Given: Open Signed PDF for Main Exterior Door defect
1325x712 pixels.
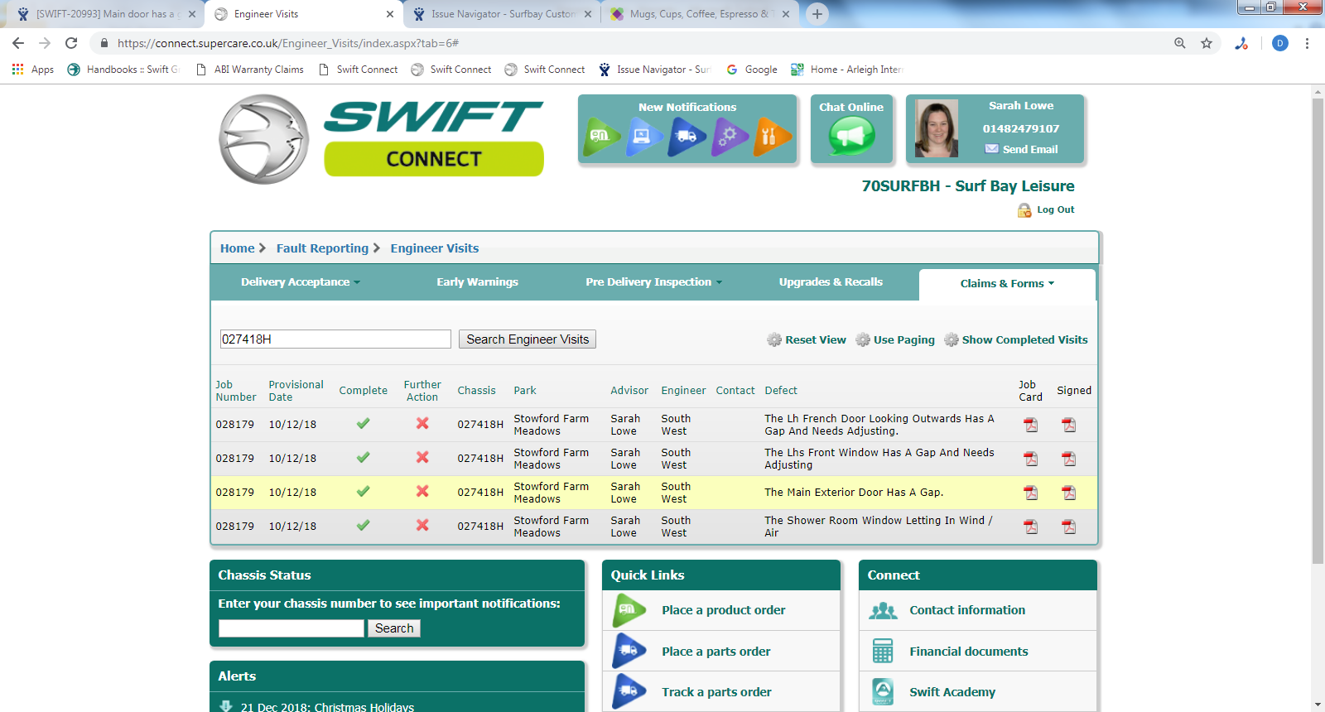Looking at the screenshot, I should [x=1069, y=493].
